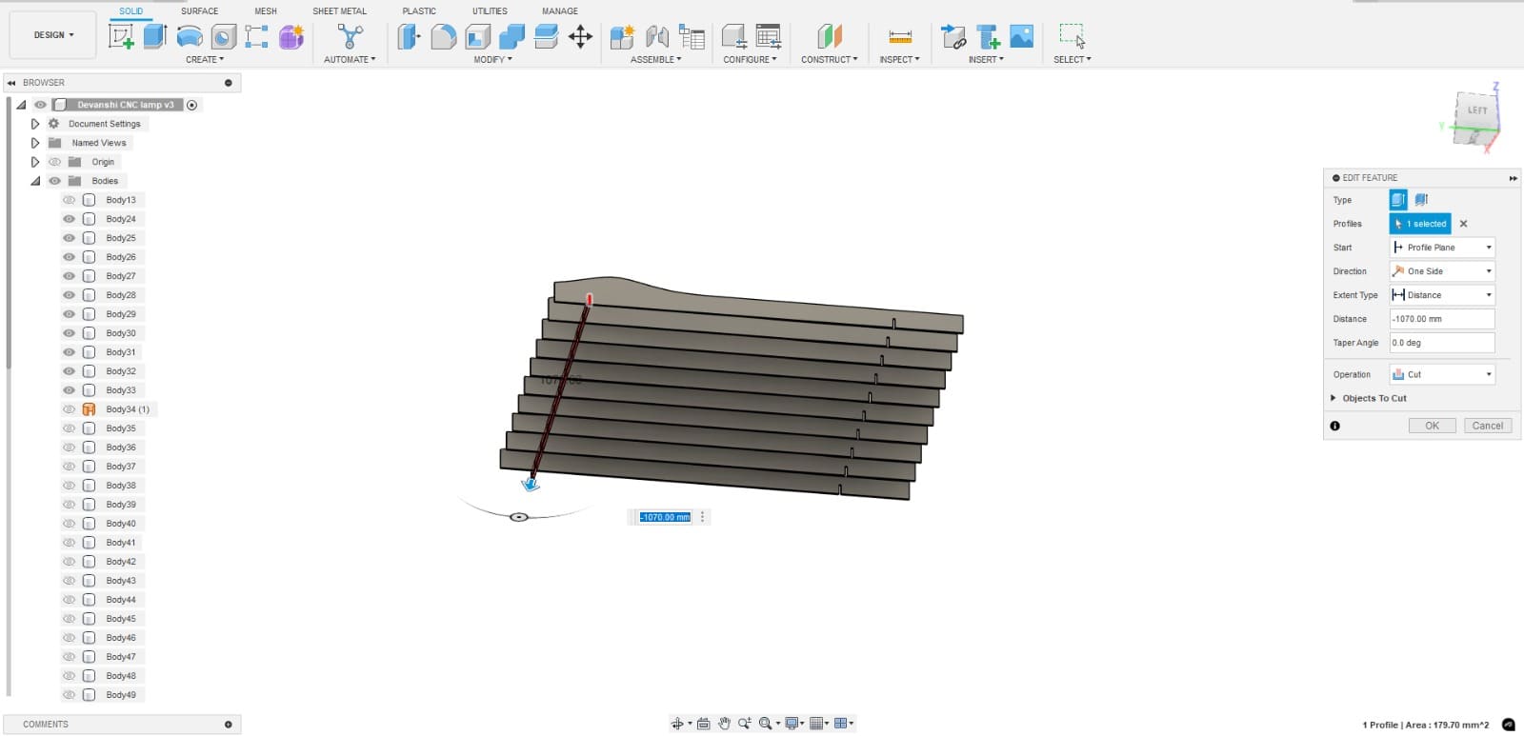Viewport: 1524px width, 736px height.
Task: Open the MANAGE tab
Action: 560,11
